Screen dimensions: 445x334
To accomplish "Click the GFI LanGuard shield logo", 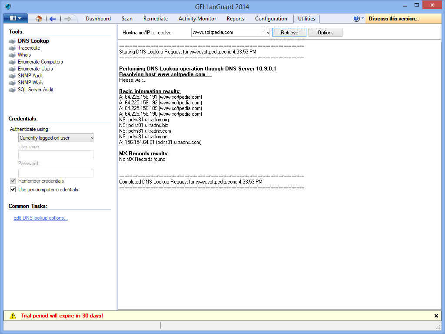I will (x=8, y=6).
